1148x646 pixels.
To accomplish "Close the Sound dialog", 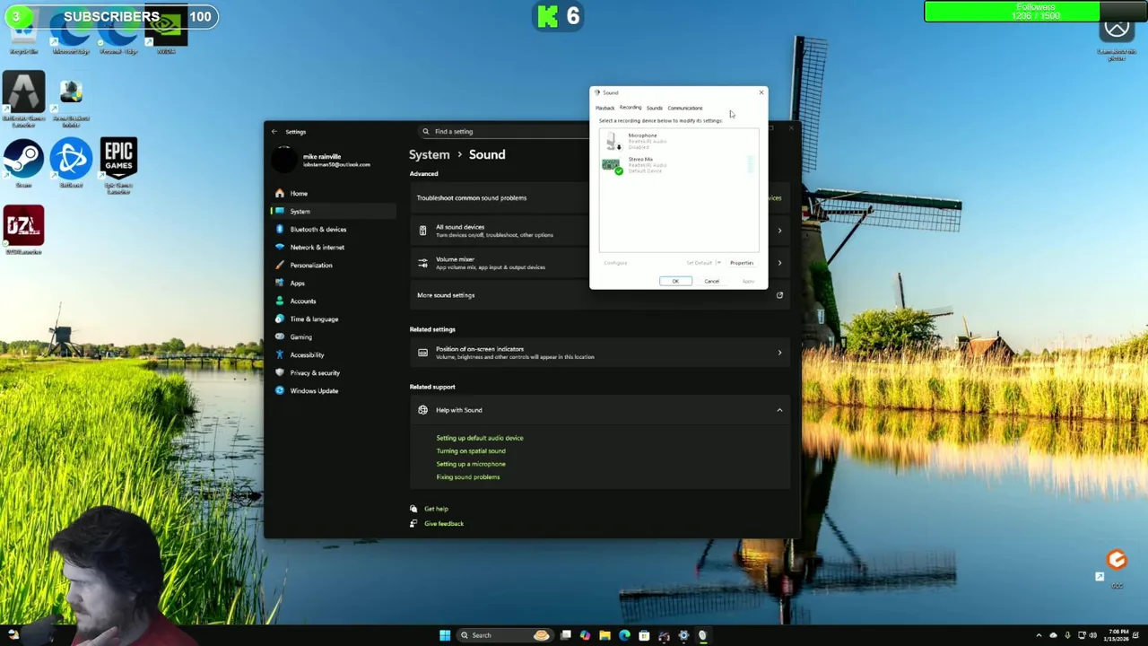I will [761, 92].
